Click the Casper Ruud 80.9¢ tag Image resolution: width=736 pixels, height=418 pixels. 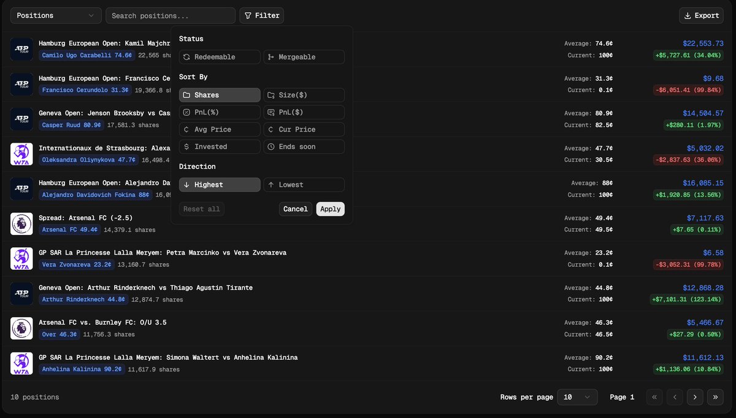(72, 125)
